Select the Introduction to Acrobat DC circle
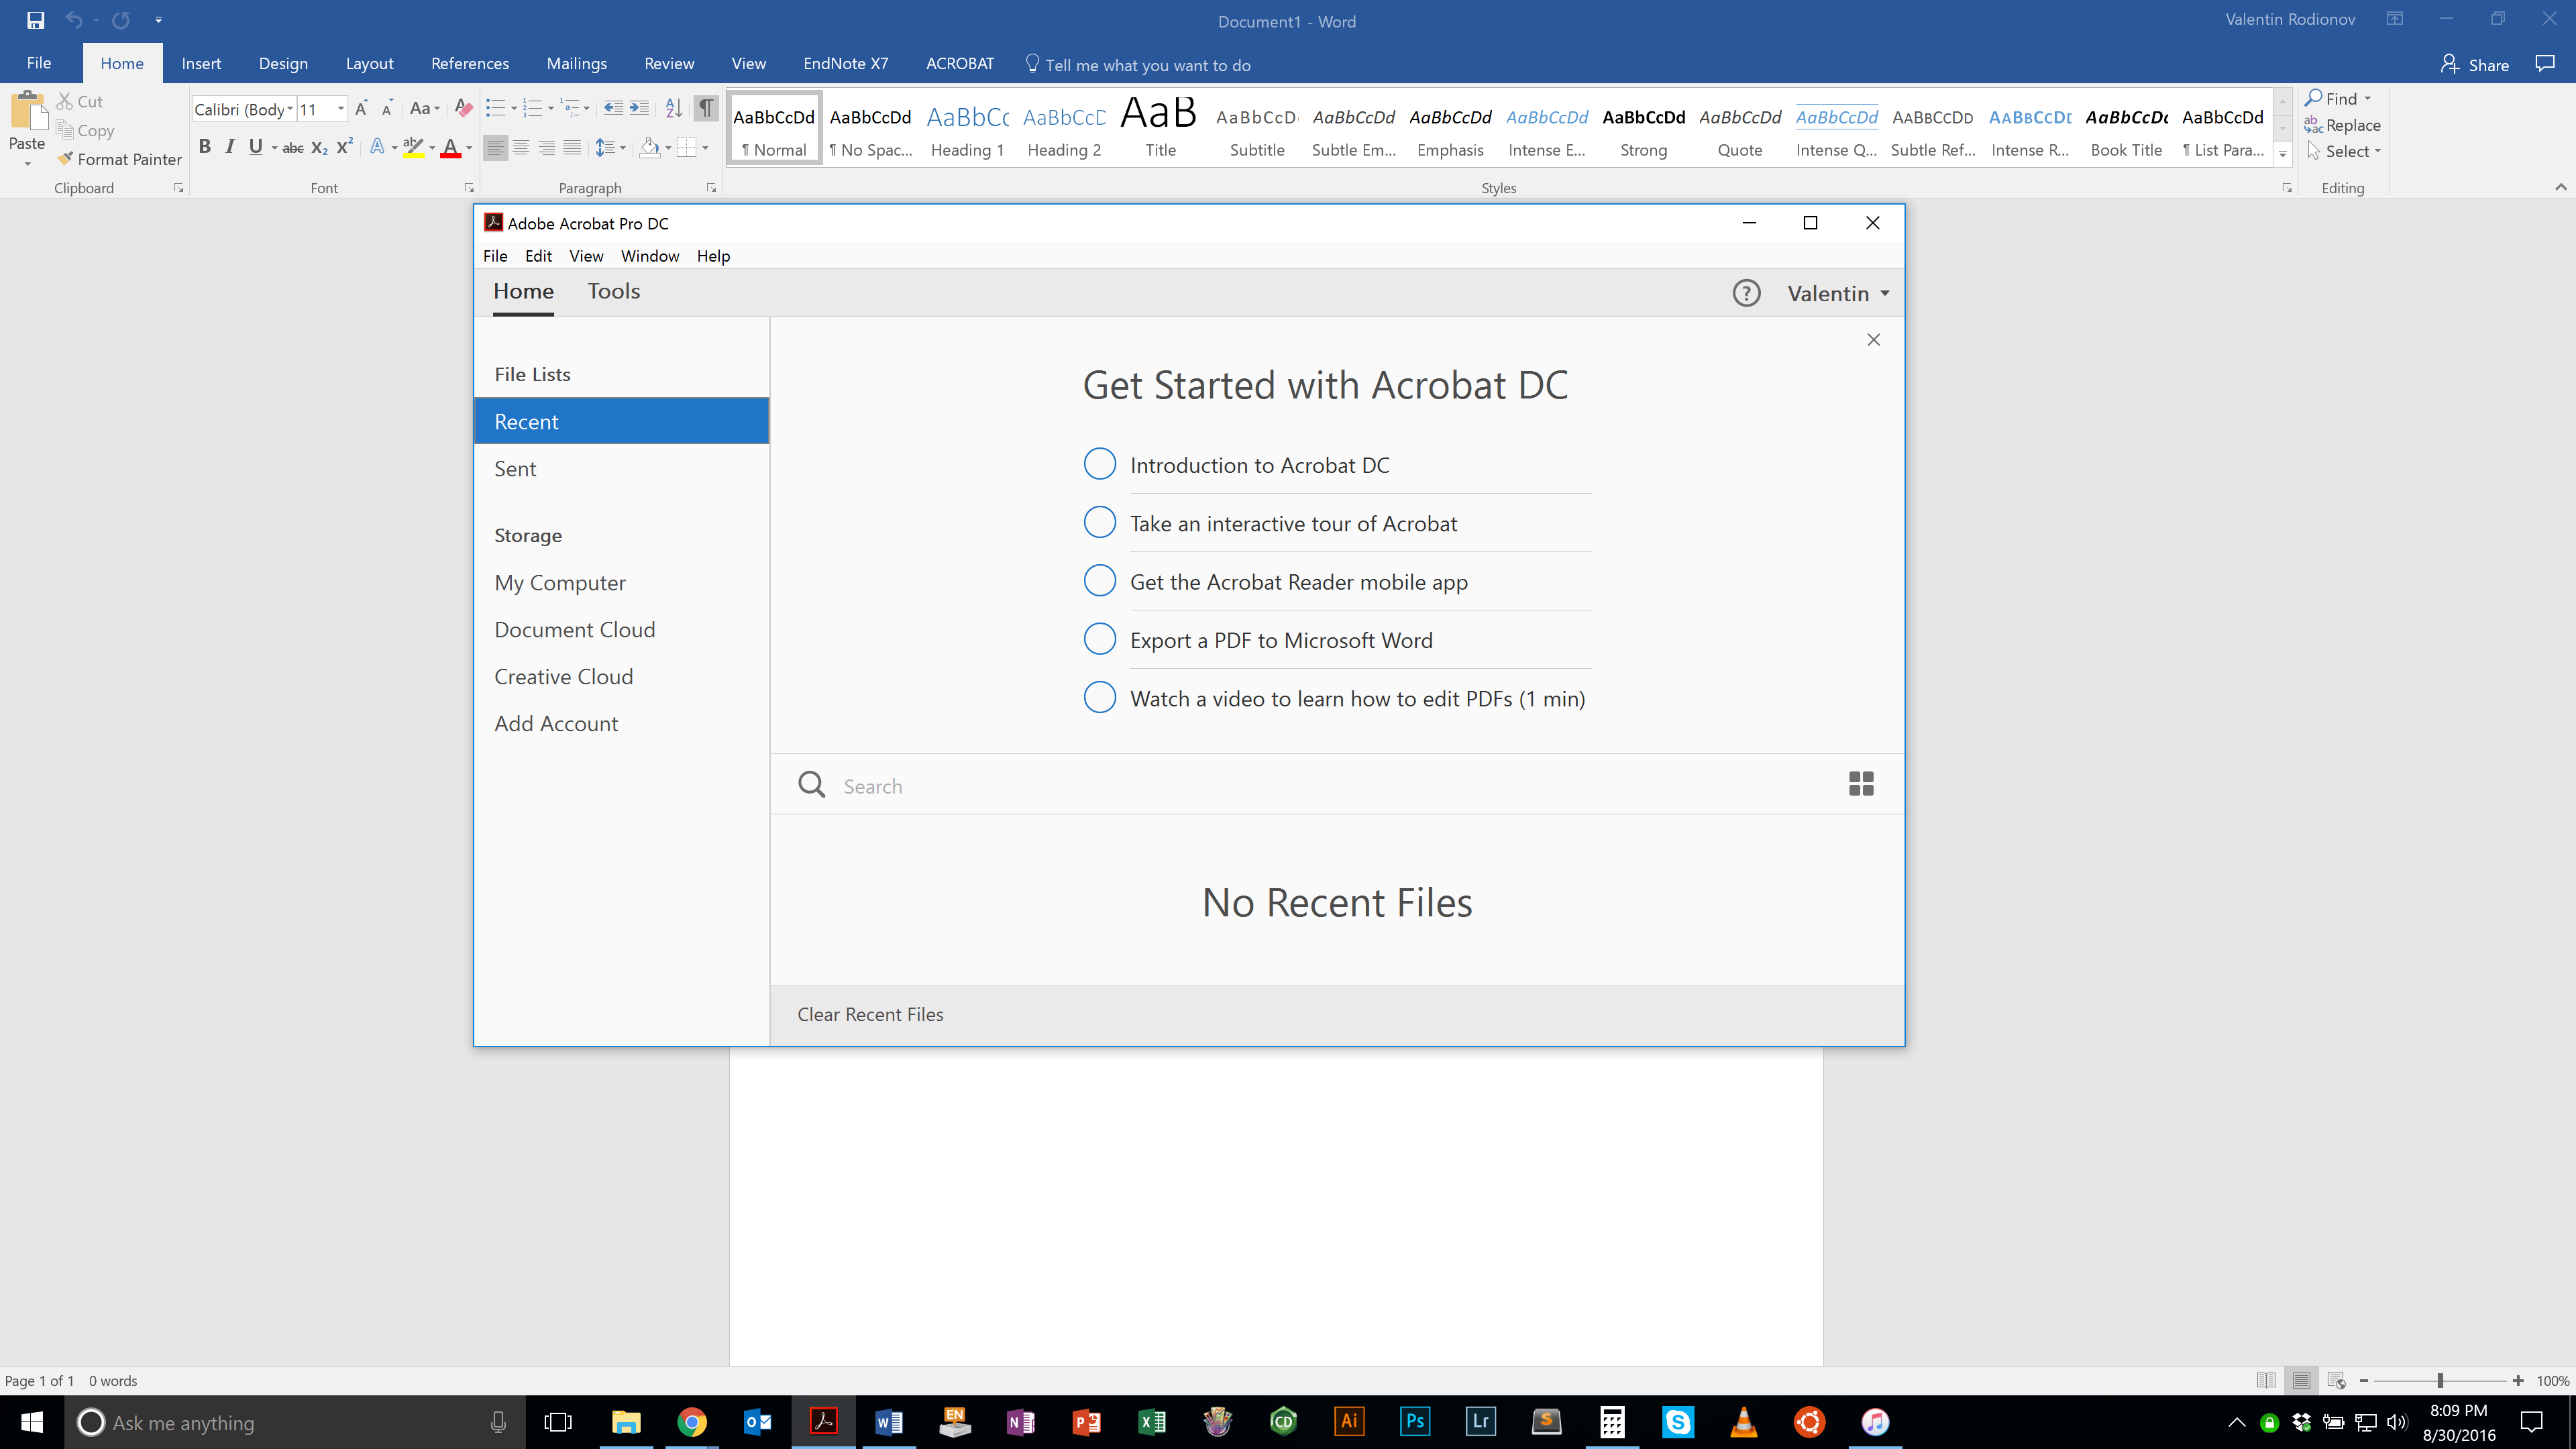2576x1449 pixels. 1099,464
